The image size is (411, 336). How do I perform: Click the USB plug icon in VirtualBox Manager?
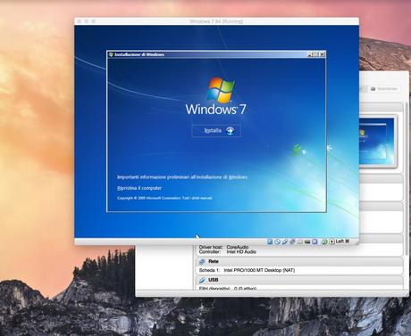click(202, 280)
